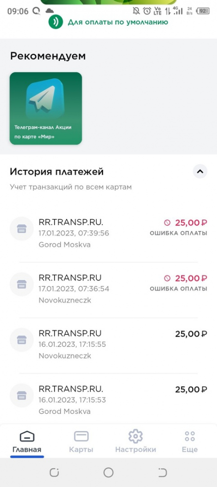Tap the contactless default payment icon
The width and height of the screenshot is (217, 487).
click(x=55, y=22)
